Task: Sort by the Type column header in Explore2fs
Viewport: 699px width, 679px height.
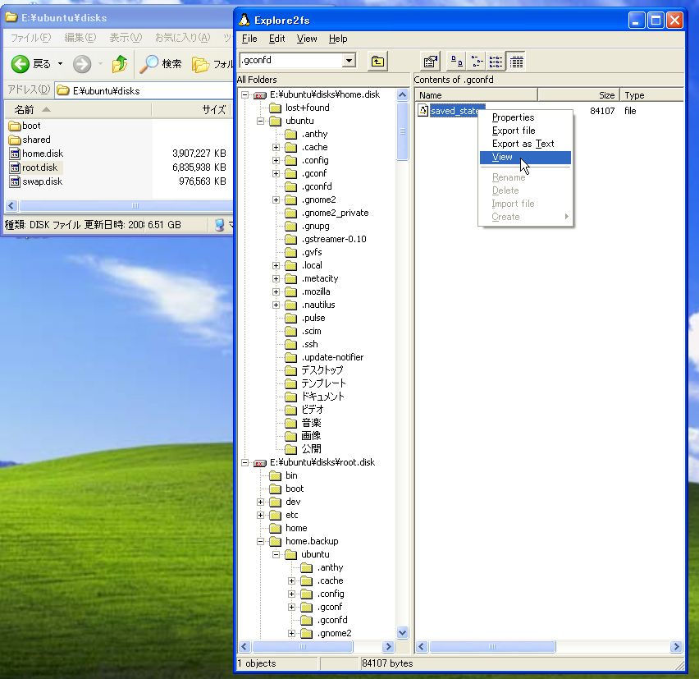Action: (x=651, y=95)
